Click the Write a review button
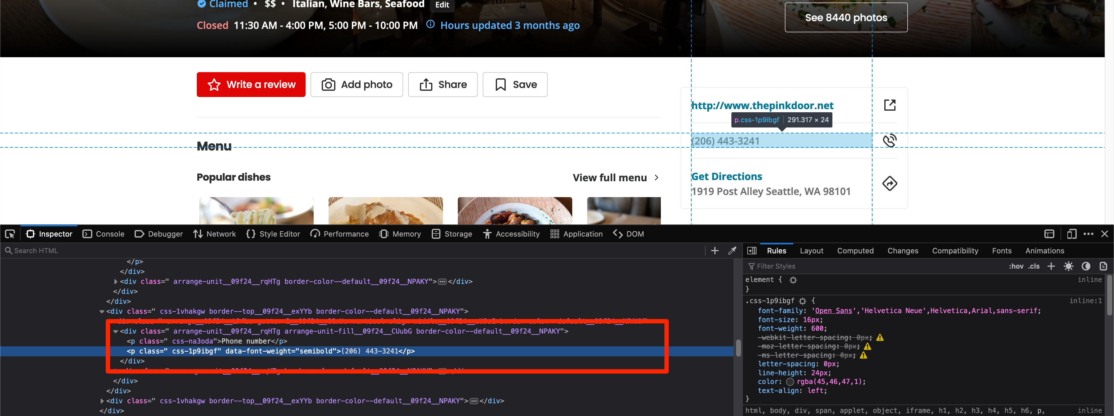The width and height of the screenshot is (1114, 416). point(251,84)
